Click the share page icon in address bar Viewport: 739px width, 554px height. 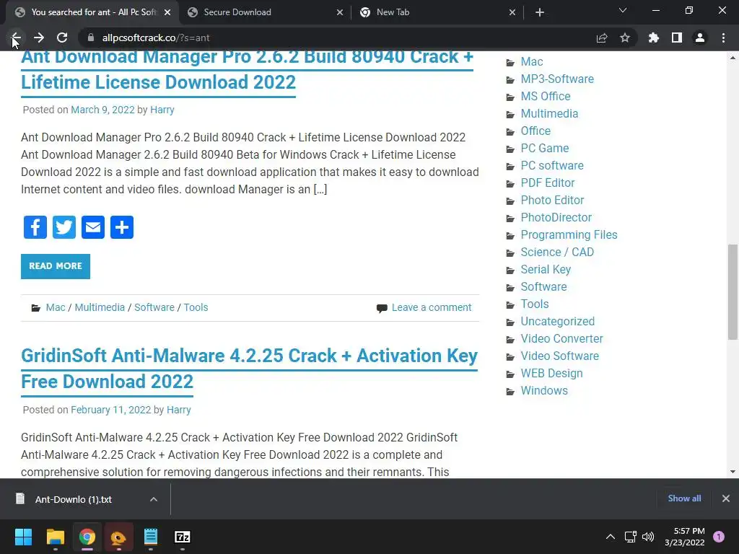click(602, 38)
